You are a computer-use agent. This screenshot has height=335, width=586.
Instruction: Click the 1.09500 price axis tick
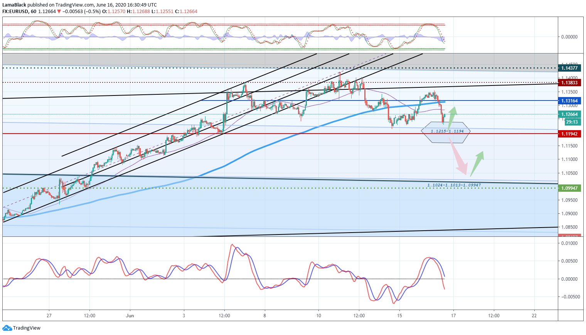569,200
